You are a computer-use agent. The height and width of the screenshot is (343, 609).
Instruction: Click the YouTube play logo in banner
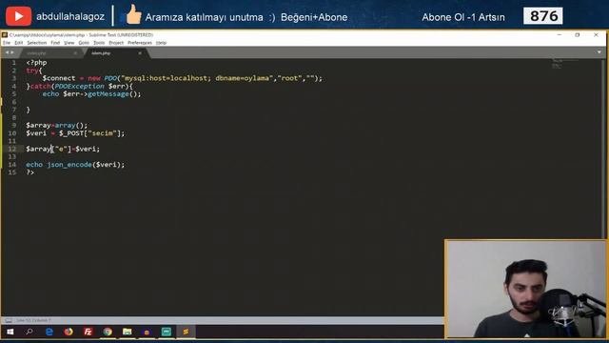click(18, 16)
